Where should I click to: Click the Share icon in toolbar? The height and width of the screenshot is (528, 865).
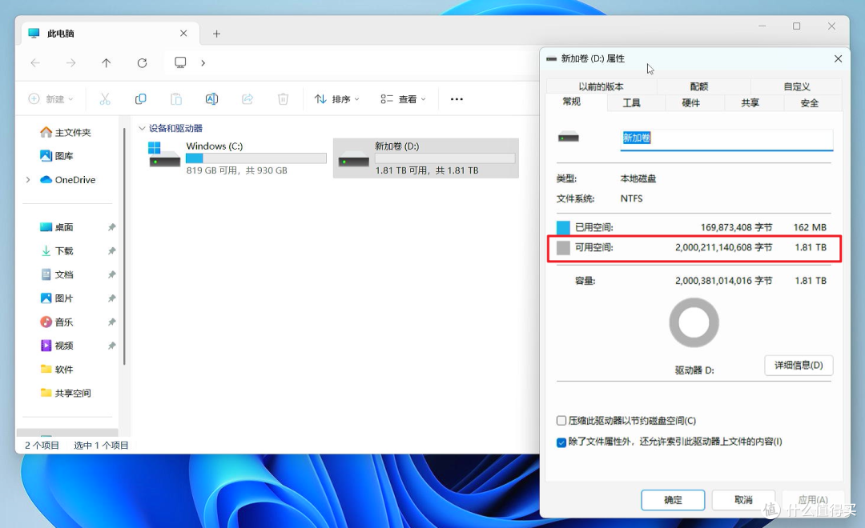tap(247, 99)
